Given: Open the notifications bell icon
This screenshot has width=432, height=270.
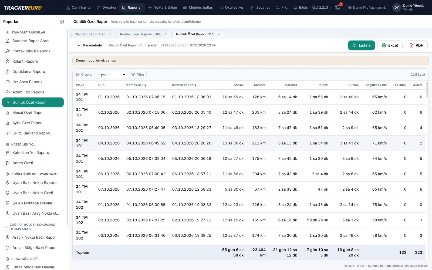Looking at the screenshot, I should pos(337,8).
